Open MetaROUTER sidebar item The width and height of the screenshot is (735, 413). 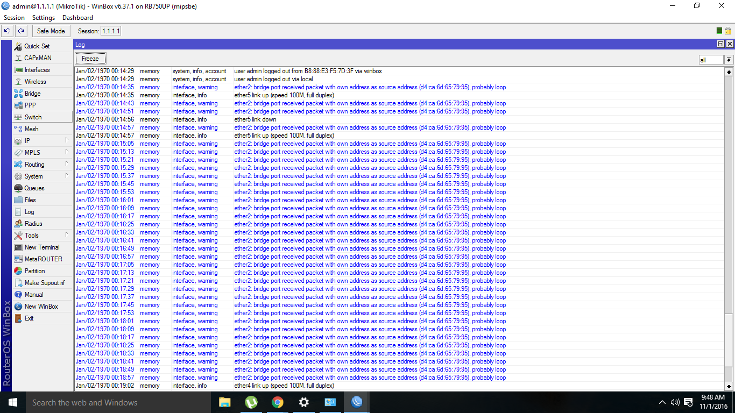click(x=42, y=259)
